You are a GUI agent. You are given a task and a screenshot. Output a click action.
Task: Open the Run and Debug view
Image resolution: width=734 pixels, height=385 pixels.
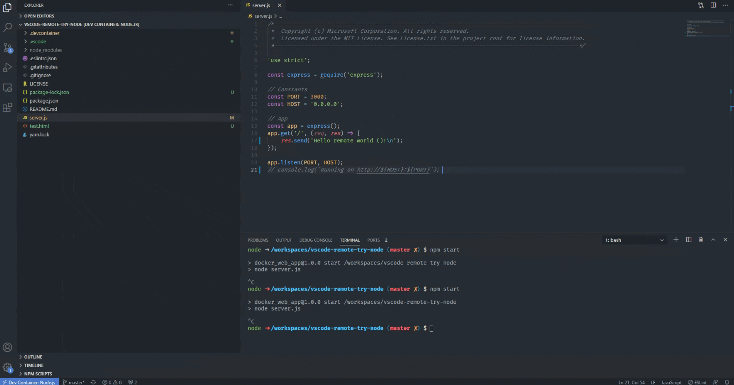(x=7, y=68)
